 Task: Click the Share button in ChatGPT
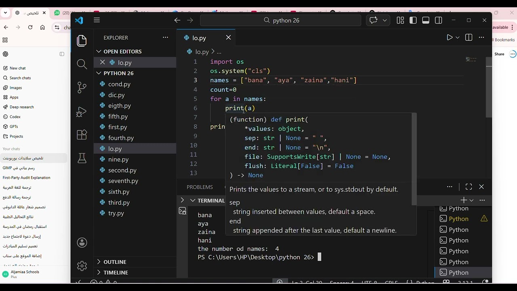click(x=499, y=54)
